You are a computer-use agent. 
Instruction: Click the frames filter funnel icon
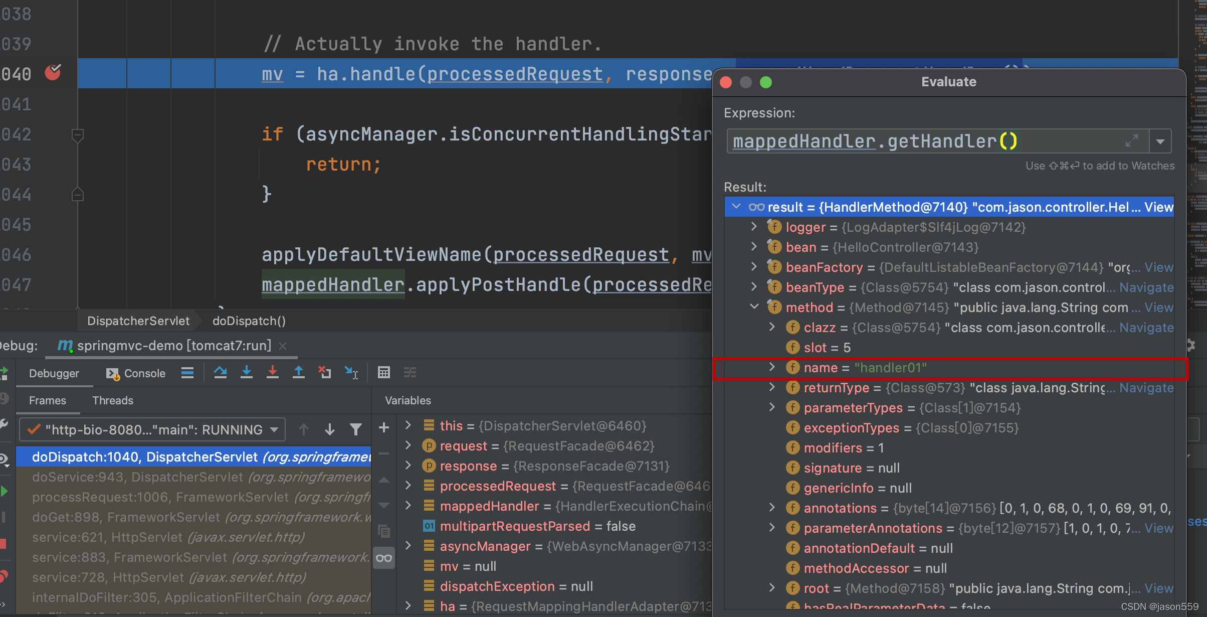tap(355, 429)
